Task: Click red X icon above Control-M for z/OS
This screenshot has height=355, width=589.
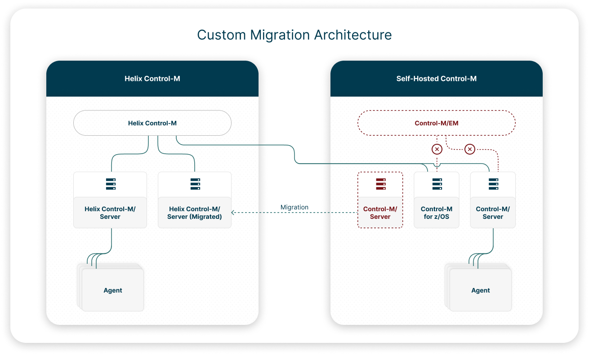Action: coord(437,149)
